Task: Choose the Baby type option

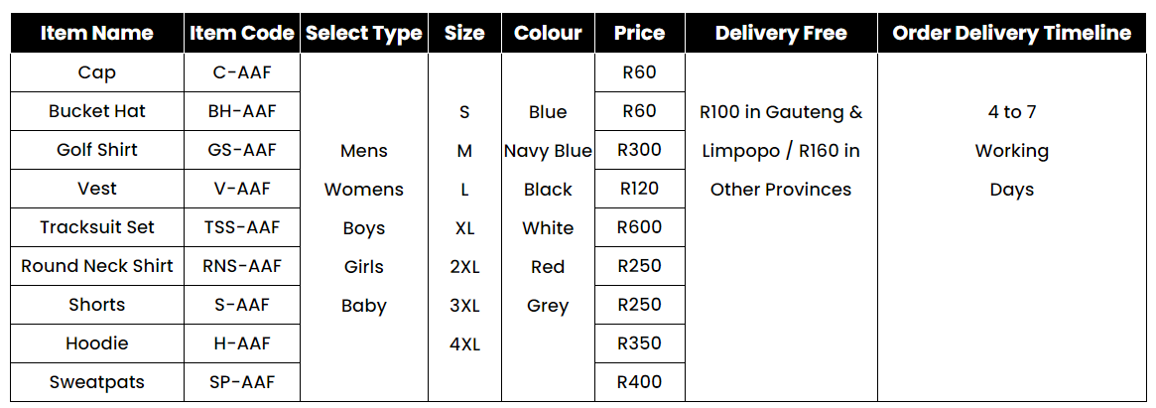Action: [x=364, y=306]
